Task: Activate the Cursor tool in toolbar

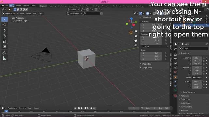Action: [4, 25]
